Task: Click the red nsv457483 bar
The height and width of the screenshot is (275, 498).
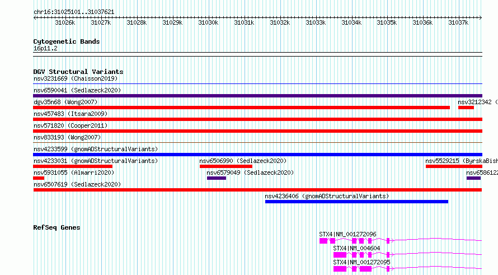Action: (257, 119)
